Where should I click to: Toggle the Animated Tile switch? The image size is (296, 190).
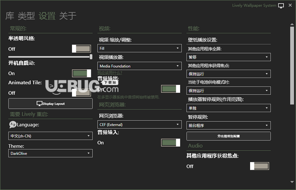point(81,93)
